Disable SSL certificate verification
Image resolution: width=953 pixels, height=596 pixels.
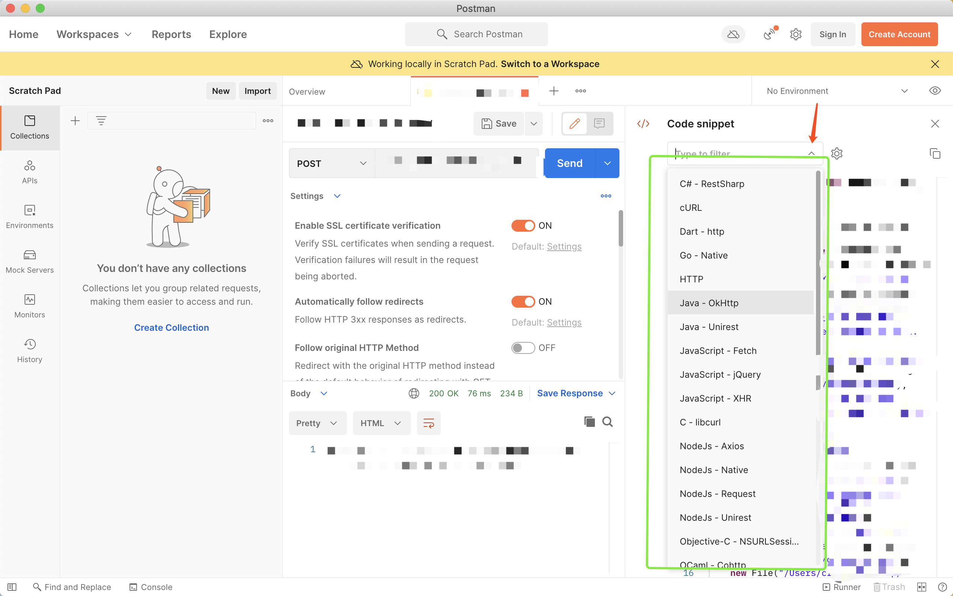(523, 225)
